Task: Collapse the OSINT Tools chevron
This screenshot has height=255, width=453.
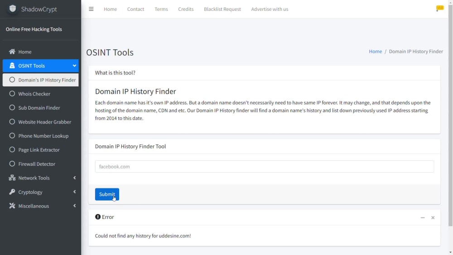Action: (74, 66)
